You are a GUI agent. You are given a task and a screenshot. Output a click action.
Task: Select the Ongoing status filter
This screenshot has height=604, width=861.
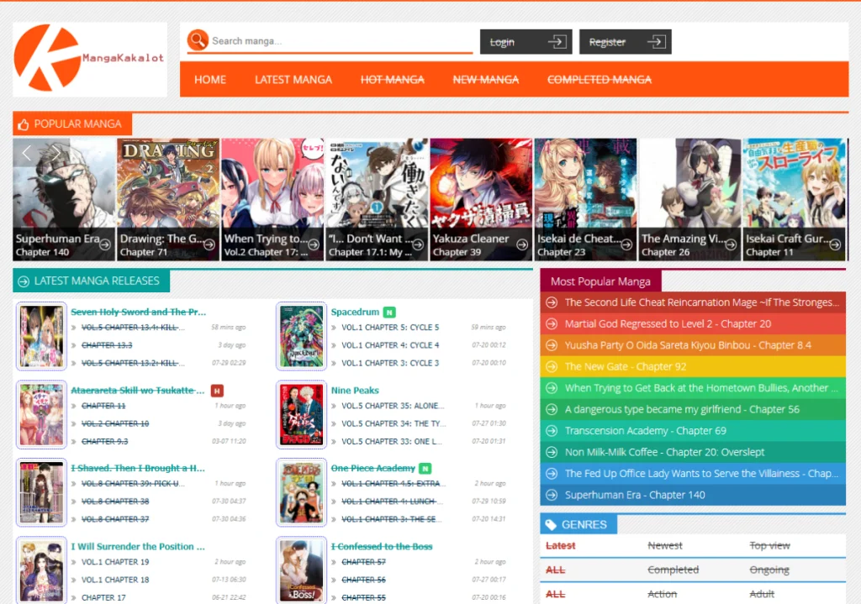click(769, 570)
